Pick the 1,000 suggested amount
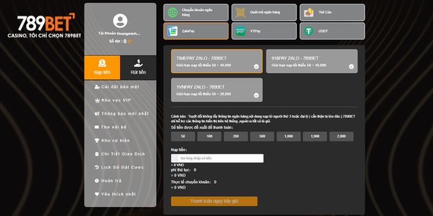Image resolution: width=433 pixels, height=216 pixels. 288,137
